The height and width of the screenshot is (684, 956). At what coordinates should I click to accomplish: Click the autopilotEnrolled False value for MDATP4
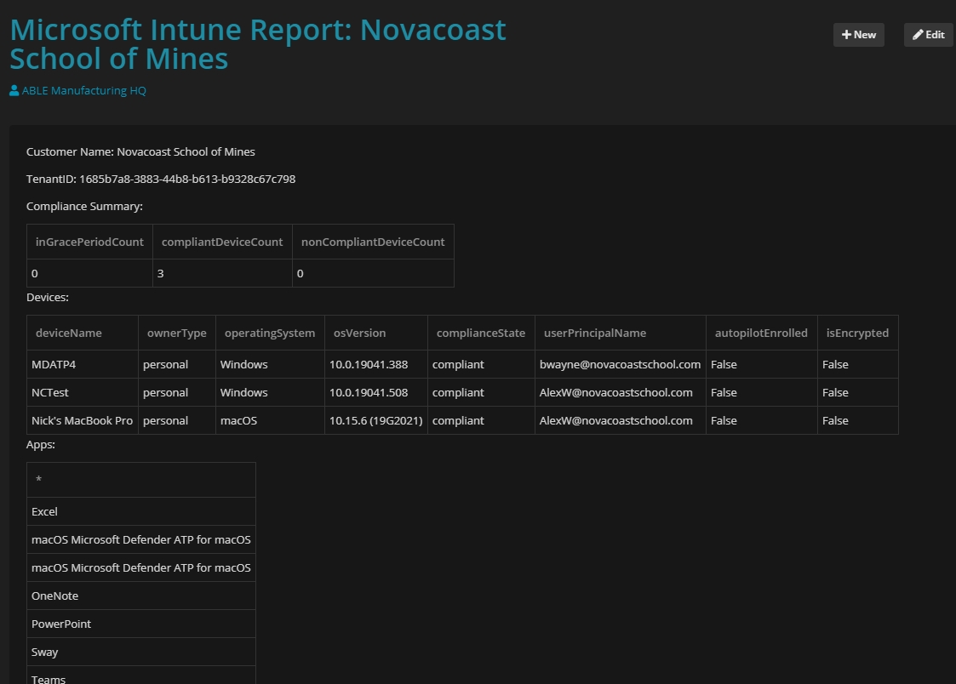tap(762, 364)
